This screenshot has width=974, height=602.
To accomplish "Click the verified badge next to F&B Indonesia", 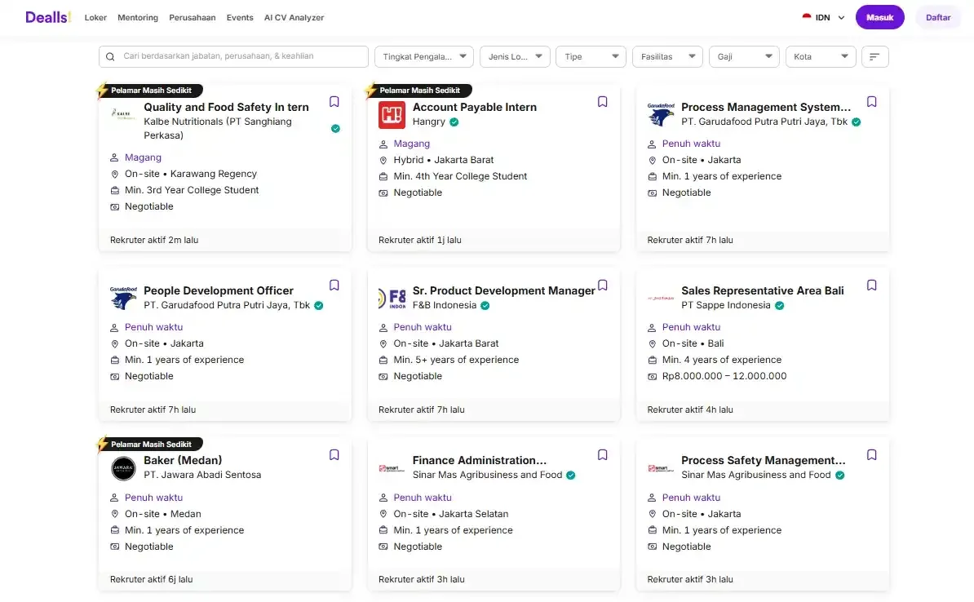I will coord(485,305).
